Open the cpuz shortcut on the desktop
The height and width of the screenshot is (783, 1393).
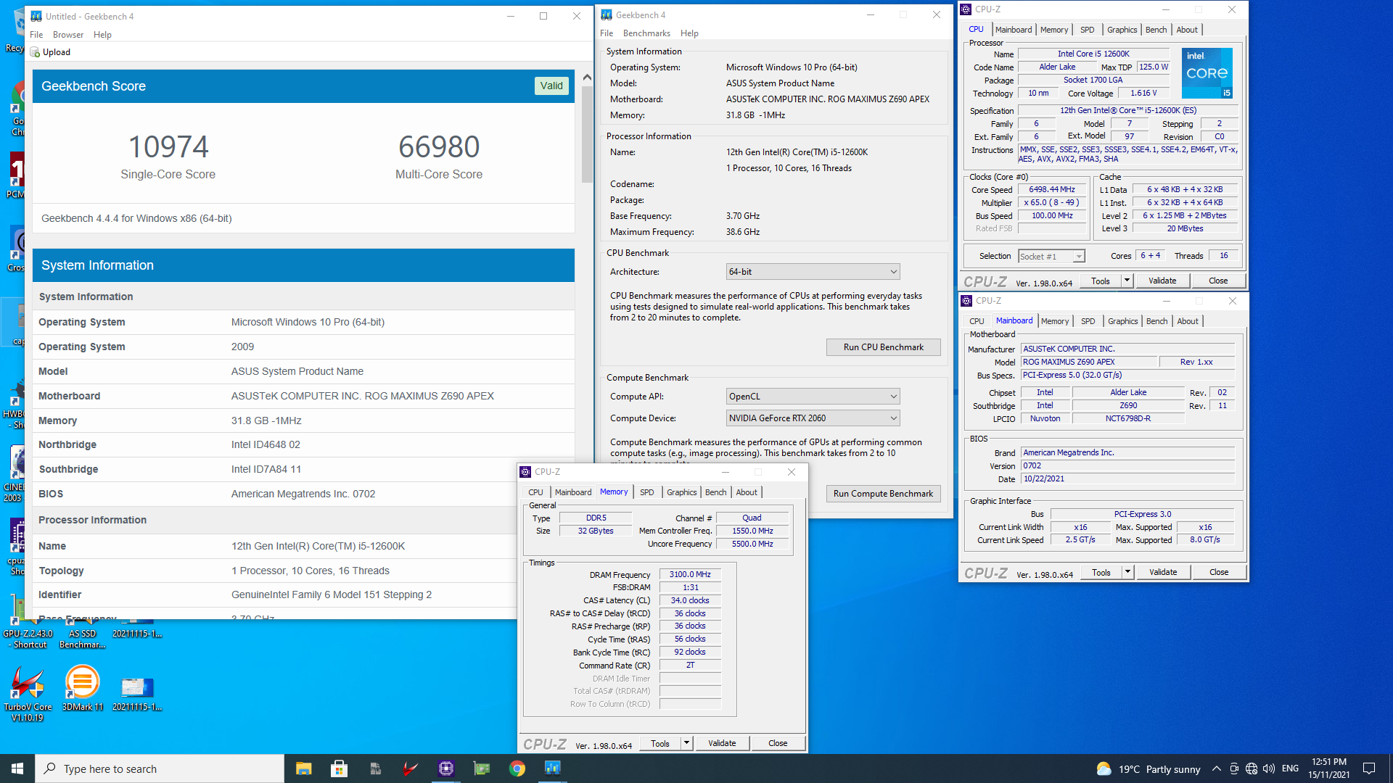16,547
